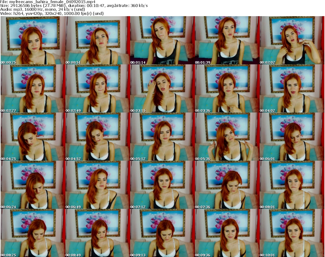Pick the thumbnail marked 00:04:25

coord(33,137)
